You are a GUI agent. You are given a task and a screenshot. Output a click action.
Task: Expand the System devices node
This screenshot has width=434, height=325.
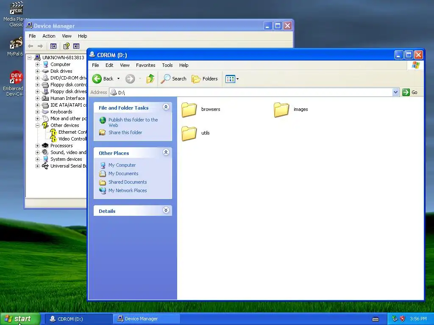37,159
